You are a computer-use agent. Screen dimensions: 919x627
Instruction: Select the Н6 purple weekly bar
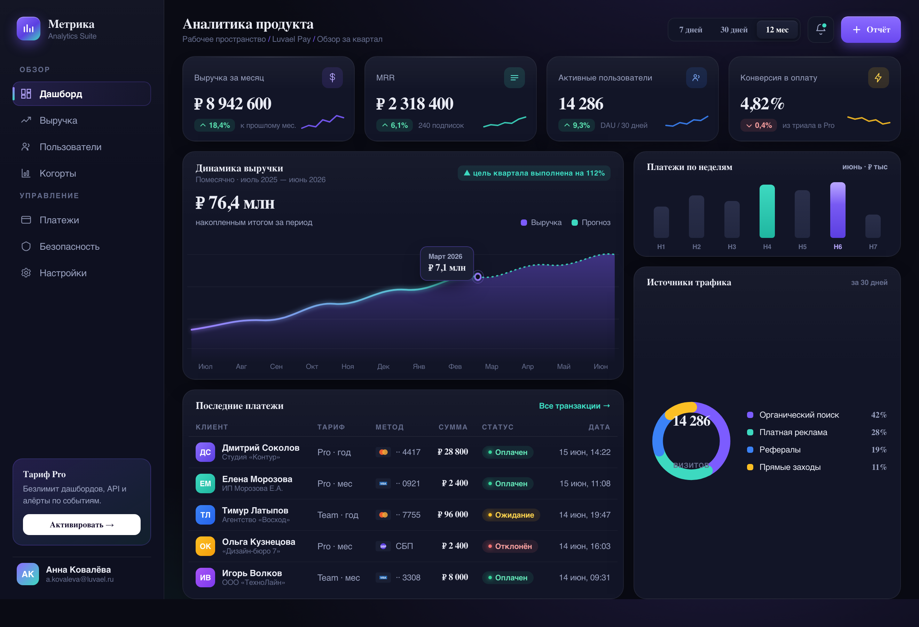tap(838, 210)
